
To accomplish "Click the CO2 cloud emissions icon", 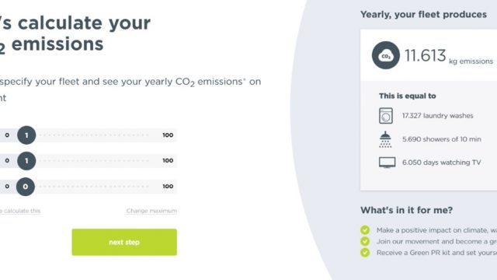I will pyautogui.click(x=386, y=55).
